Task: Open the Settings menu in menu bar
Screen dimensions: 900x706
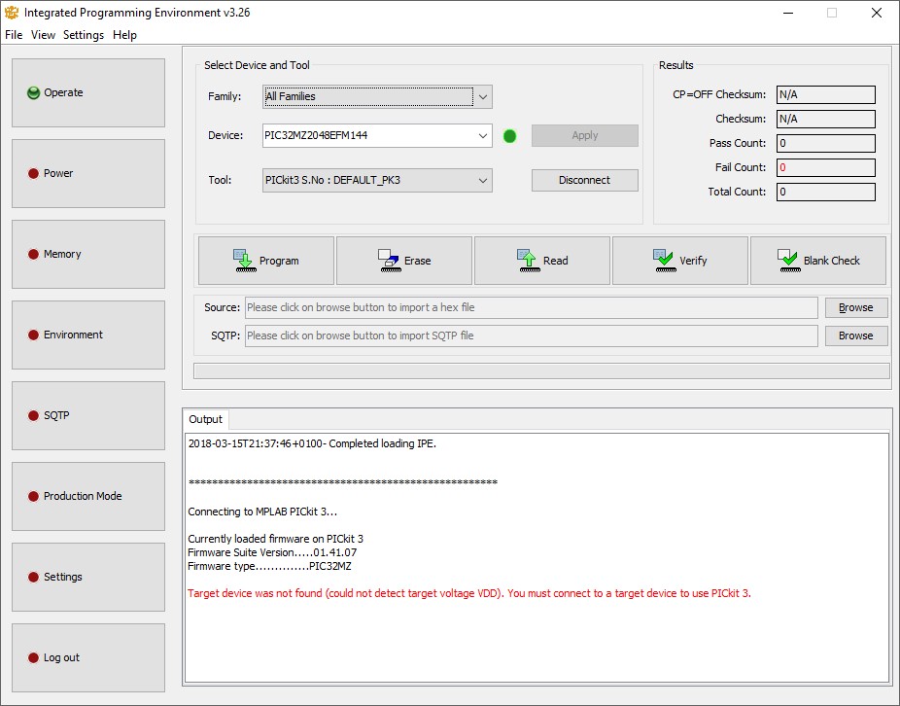Action: [x=84, y=35]
